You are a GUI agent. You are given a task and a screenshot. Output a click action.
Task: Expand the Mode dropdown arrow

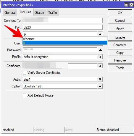point(100,34)
